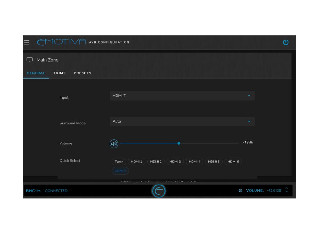Decrease volume with the down stepper arrow
This screenshot has height=239, width=319.
click(x=287, y=192)
